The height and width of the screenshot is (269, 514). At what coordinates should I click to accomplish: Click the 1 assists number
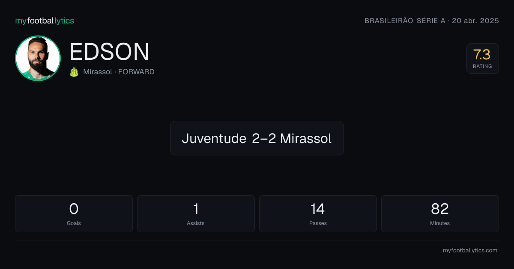point(196,209)
